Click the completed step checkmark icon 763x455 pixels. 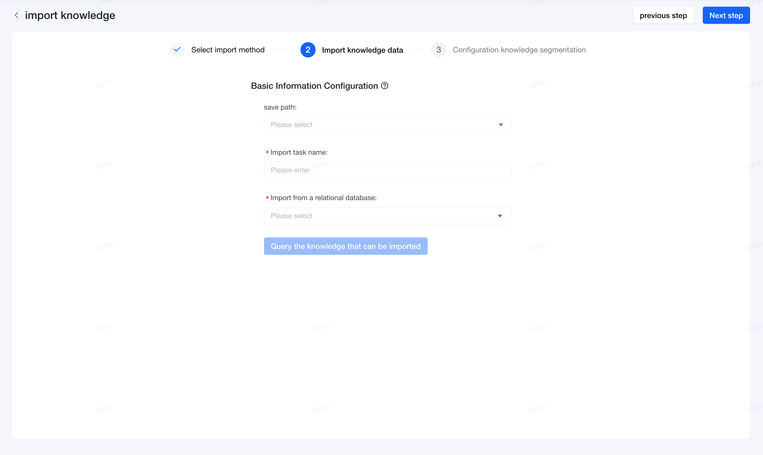pyautogui.click(x=177, y=50)
